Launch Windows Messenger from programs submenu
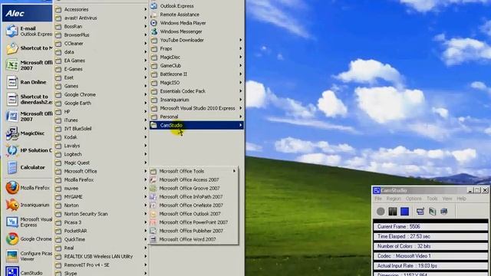 tap(196, 31)
